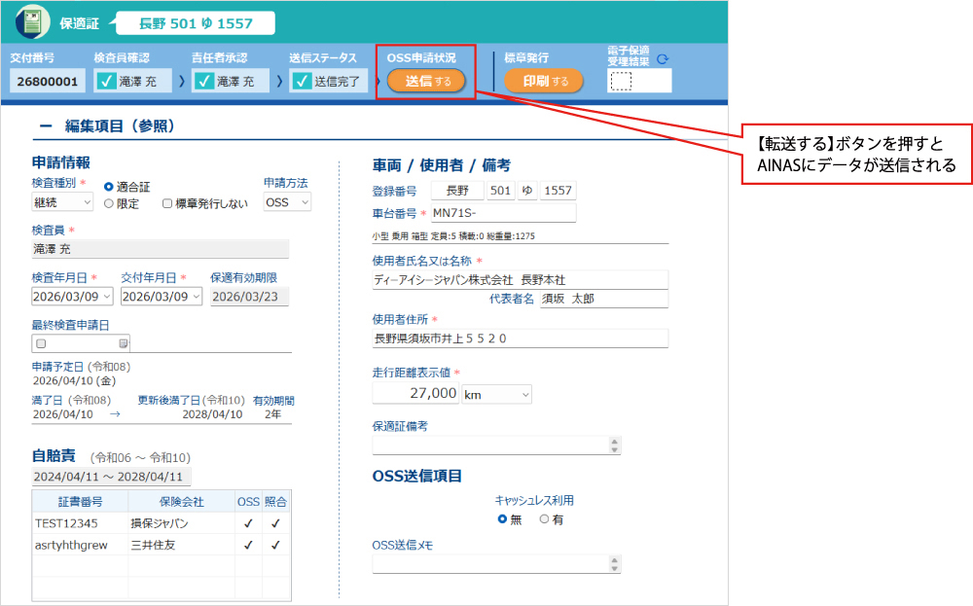Click the 責任者承認 checkmark icon

[203, 82]
